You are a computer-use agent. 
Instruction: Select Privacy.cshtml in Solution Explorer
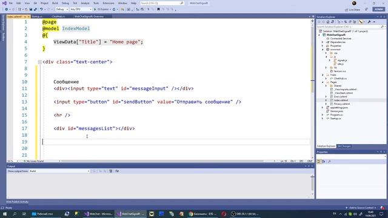(341, 104)
